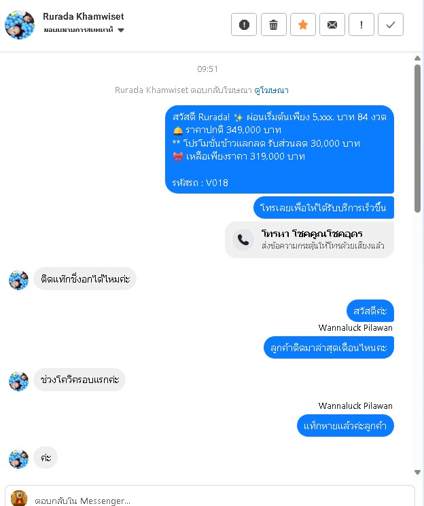Click the page avatar beside reply box
Screen dimensions: 424x506
(x=19, y=498)
